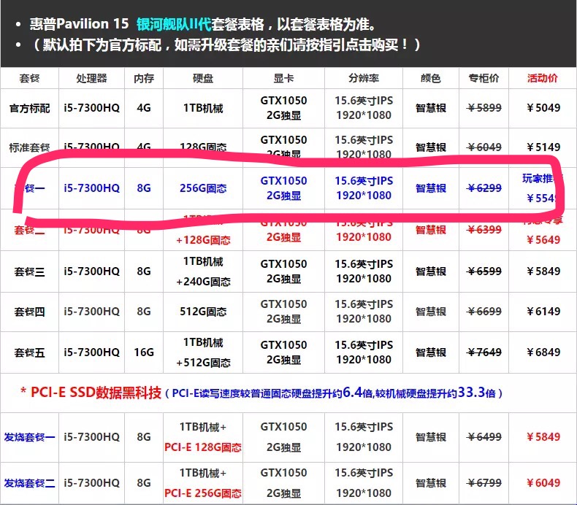The image size is (577, 505).
Task: Click the 16G memory cell
Action: (144, 352)
